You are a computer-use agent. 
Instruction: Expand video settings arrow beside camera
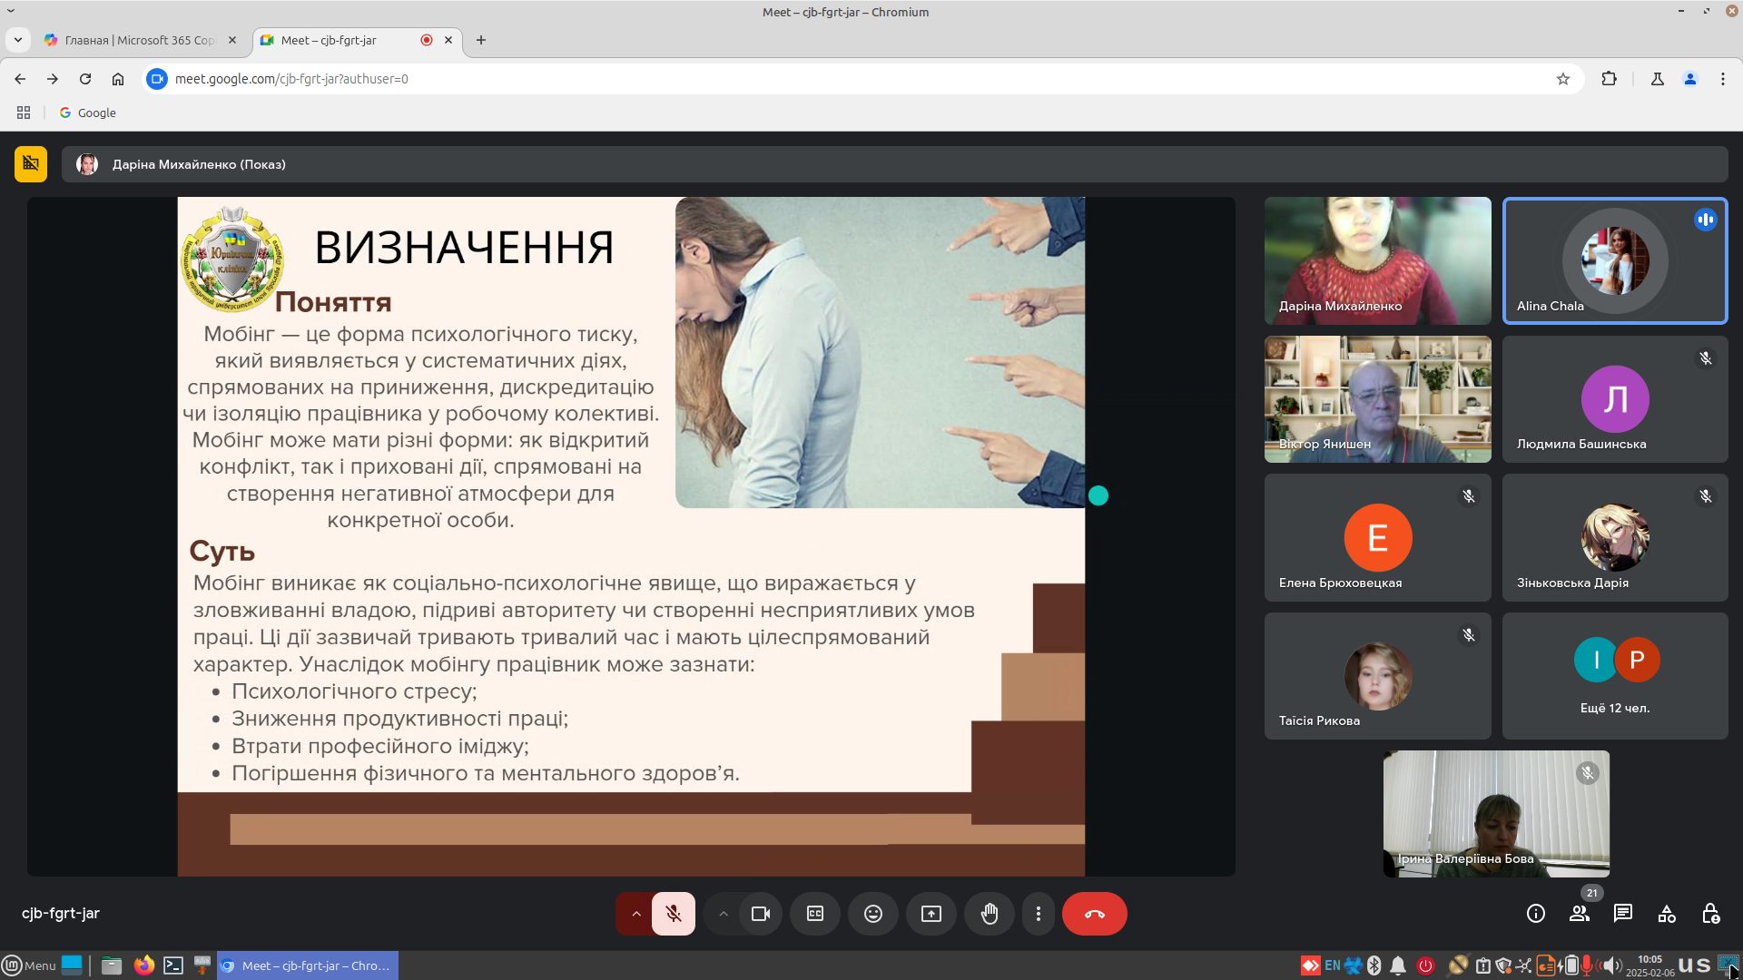pos(723,914)
